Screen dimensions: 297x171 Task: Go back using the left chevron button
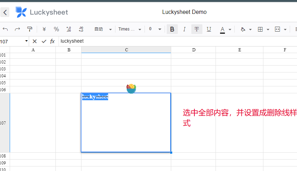pyautogui.click(x=5, y=12)
